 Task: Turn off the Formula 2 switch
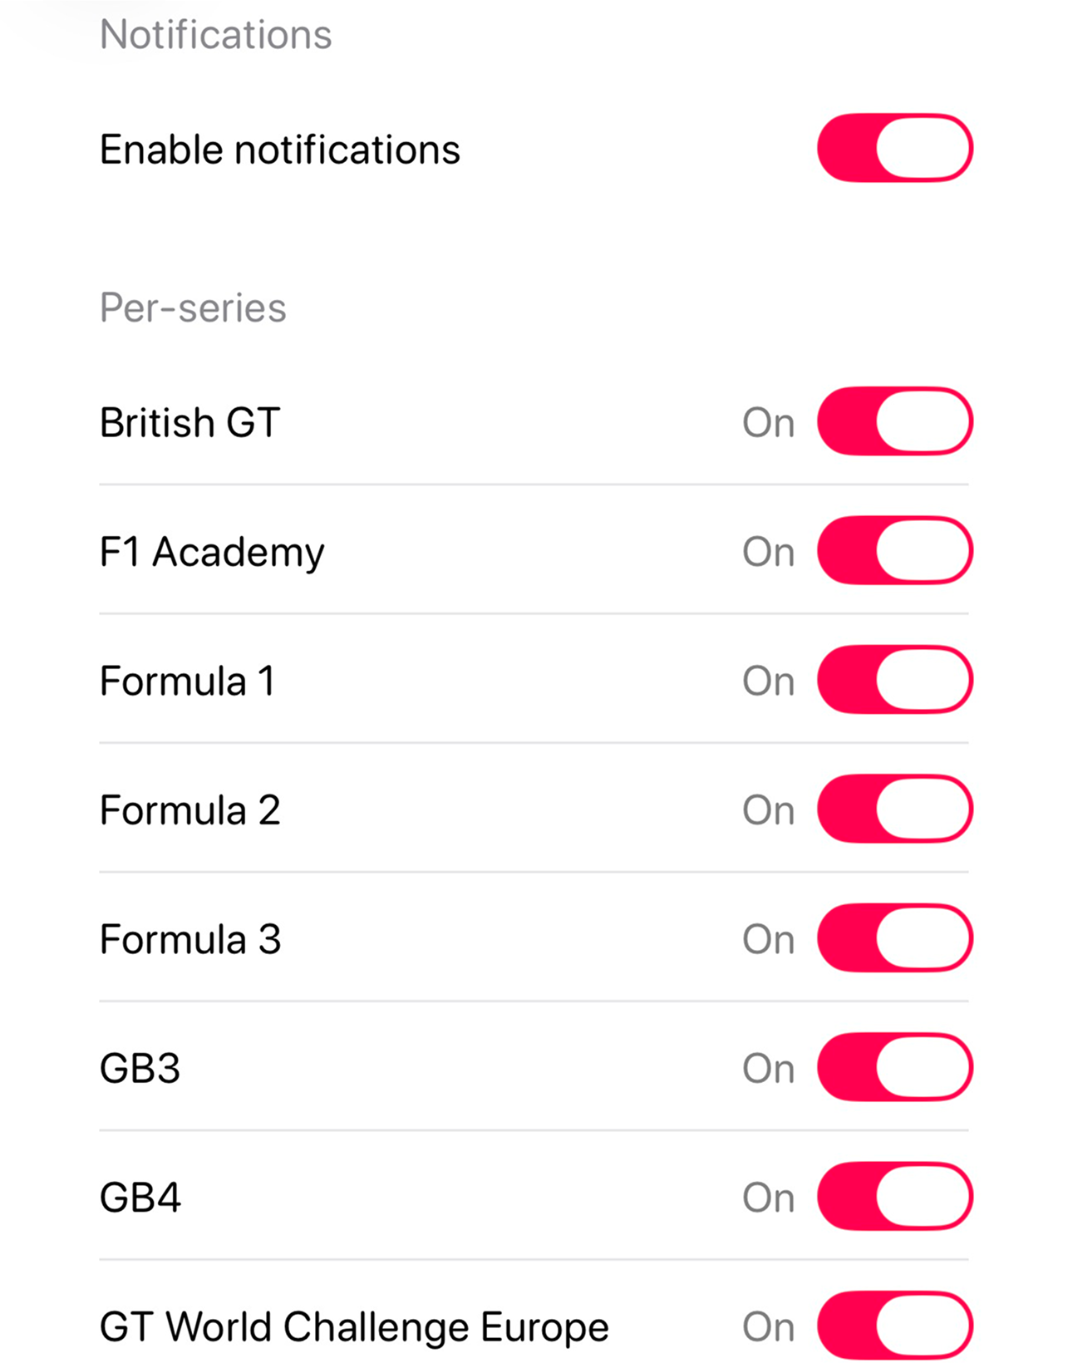pyautogui.click(x=894, y=809)
